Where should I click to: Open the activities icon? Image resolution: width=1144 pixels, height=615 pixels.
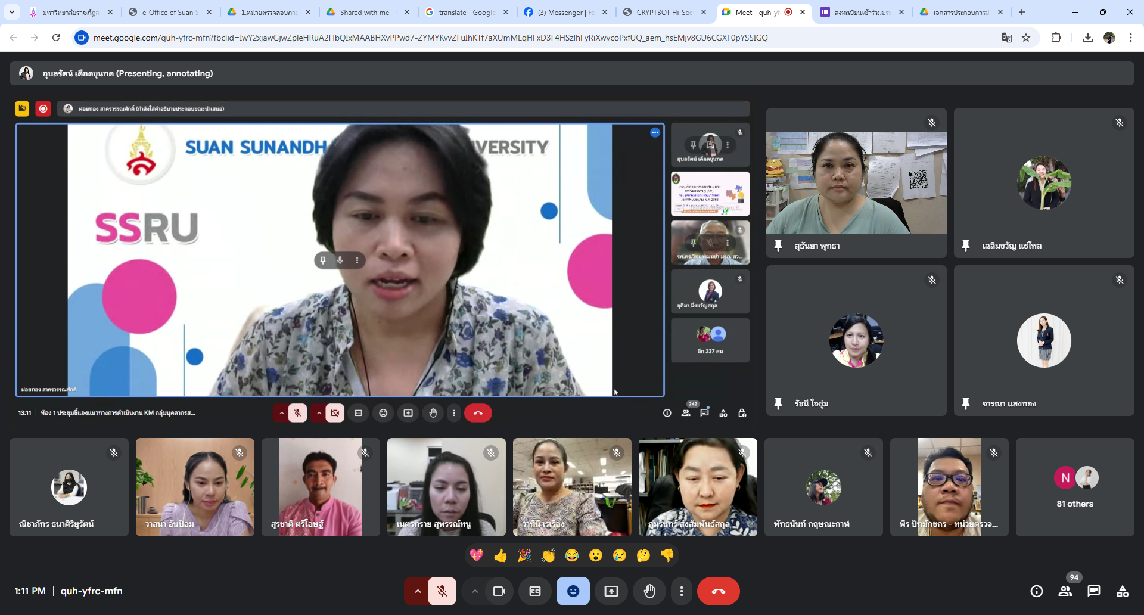(x=1122, y=591)
